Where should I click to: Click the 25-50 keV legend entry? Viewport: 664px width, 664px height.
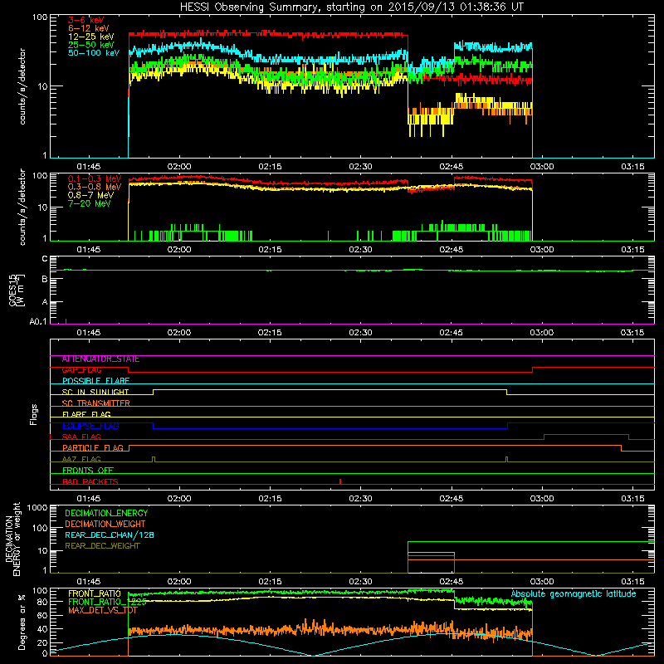90,45
